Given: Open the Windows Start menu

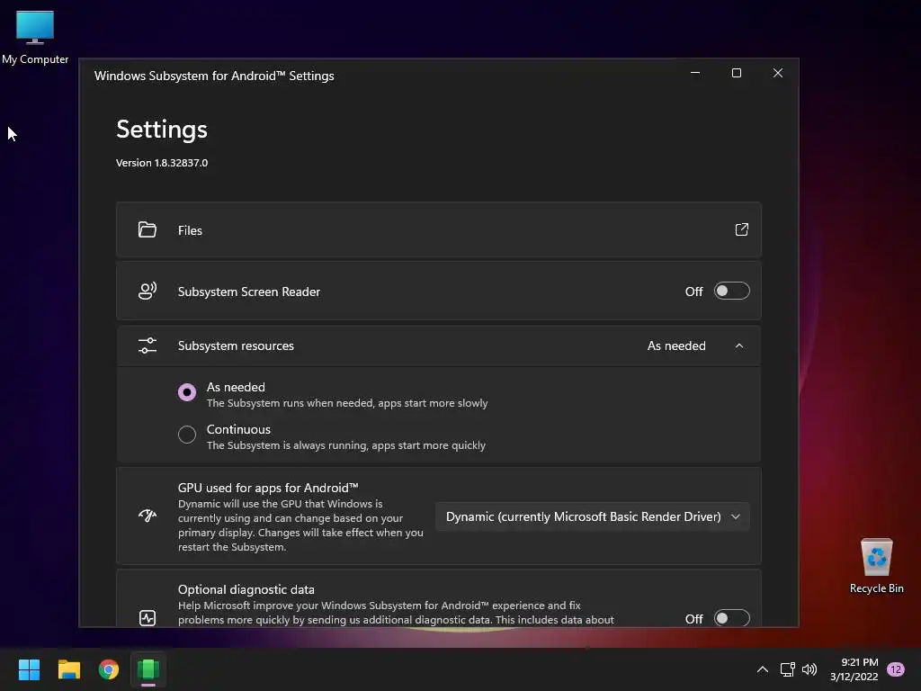Looking at the screenshot, I should point(29,669).
